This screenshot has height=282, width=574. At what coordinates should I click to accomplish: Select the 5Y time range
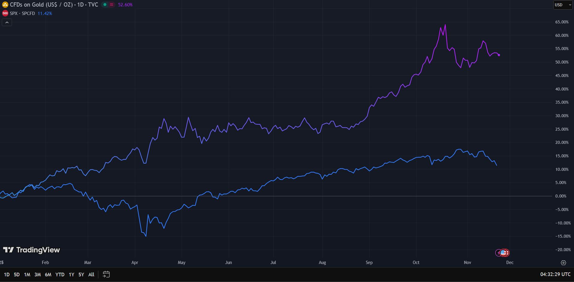click(81, 275)
